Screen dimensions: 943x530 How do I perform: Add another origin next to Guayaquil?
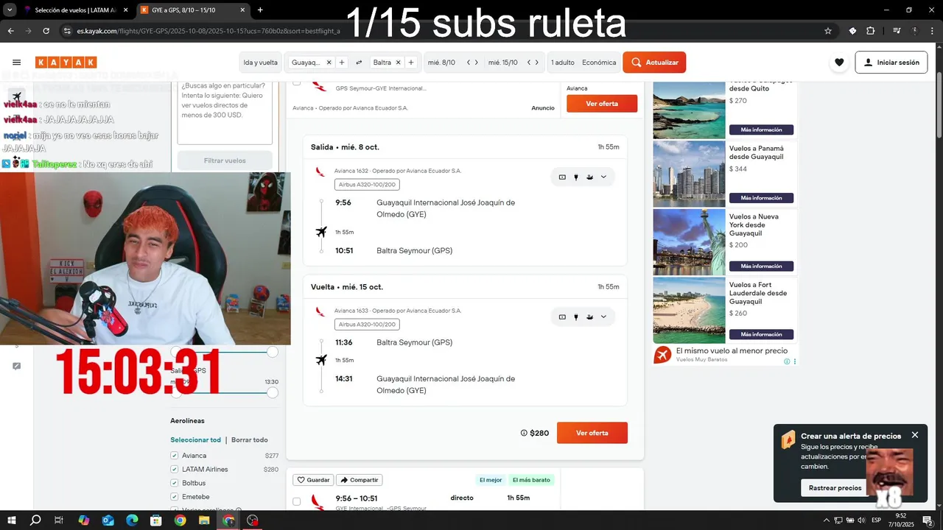342,63
